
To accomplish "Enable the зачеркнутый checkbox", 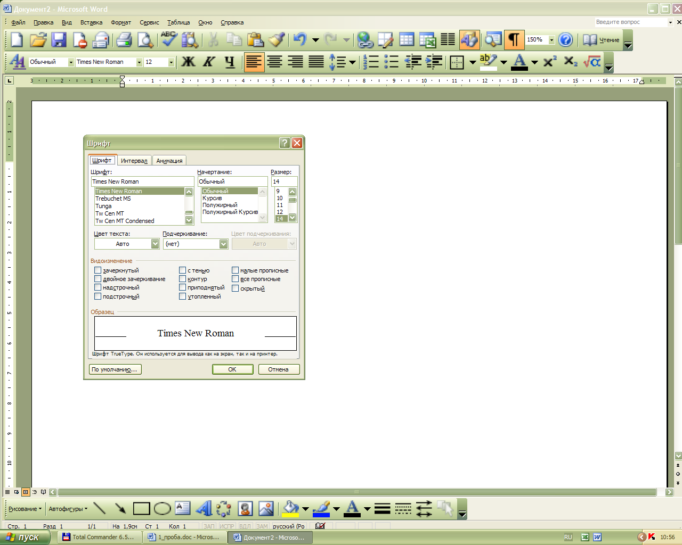I will click(98, 270).
